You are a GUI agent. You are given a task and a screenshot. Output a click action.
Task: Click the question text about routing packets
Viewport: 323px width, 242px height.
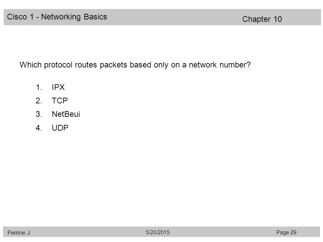[135, 65]
